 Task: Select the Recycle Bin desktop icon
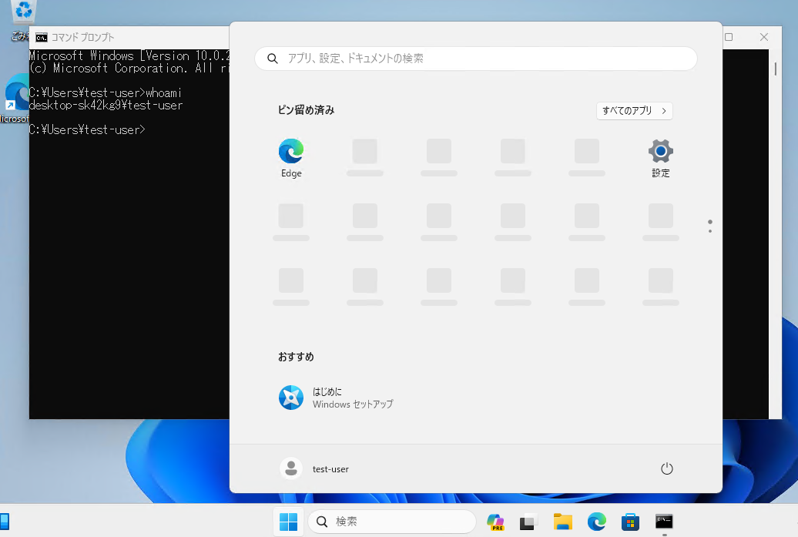[23, 19]
